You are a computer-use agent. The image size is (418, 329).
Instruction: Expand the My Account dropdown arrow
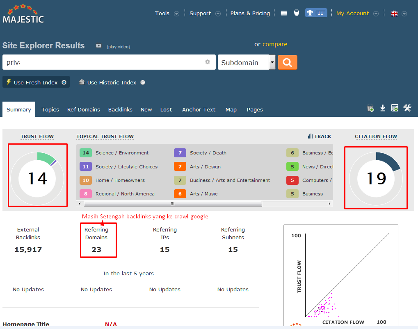pos(376,14)
